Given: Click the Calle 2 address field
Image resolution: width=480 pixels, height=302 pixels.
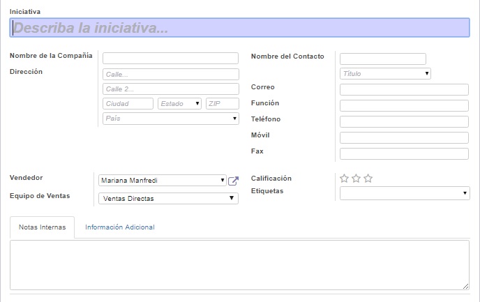Looking at the screenshot, I should click(171, 89).
